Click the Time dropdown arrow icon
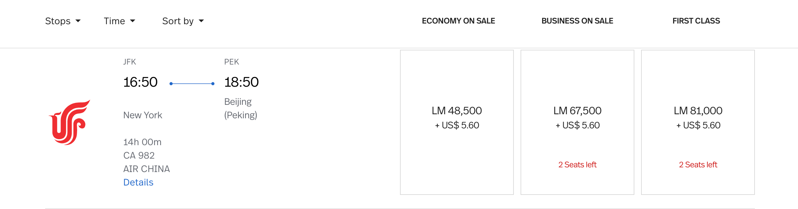The width and height of the screenshot is (798, 209). pos(133,21)
